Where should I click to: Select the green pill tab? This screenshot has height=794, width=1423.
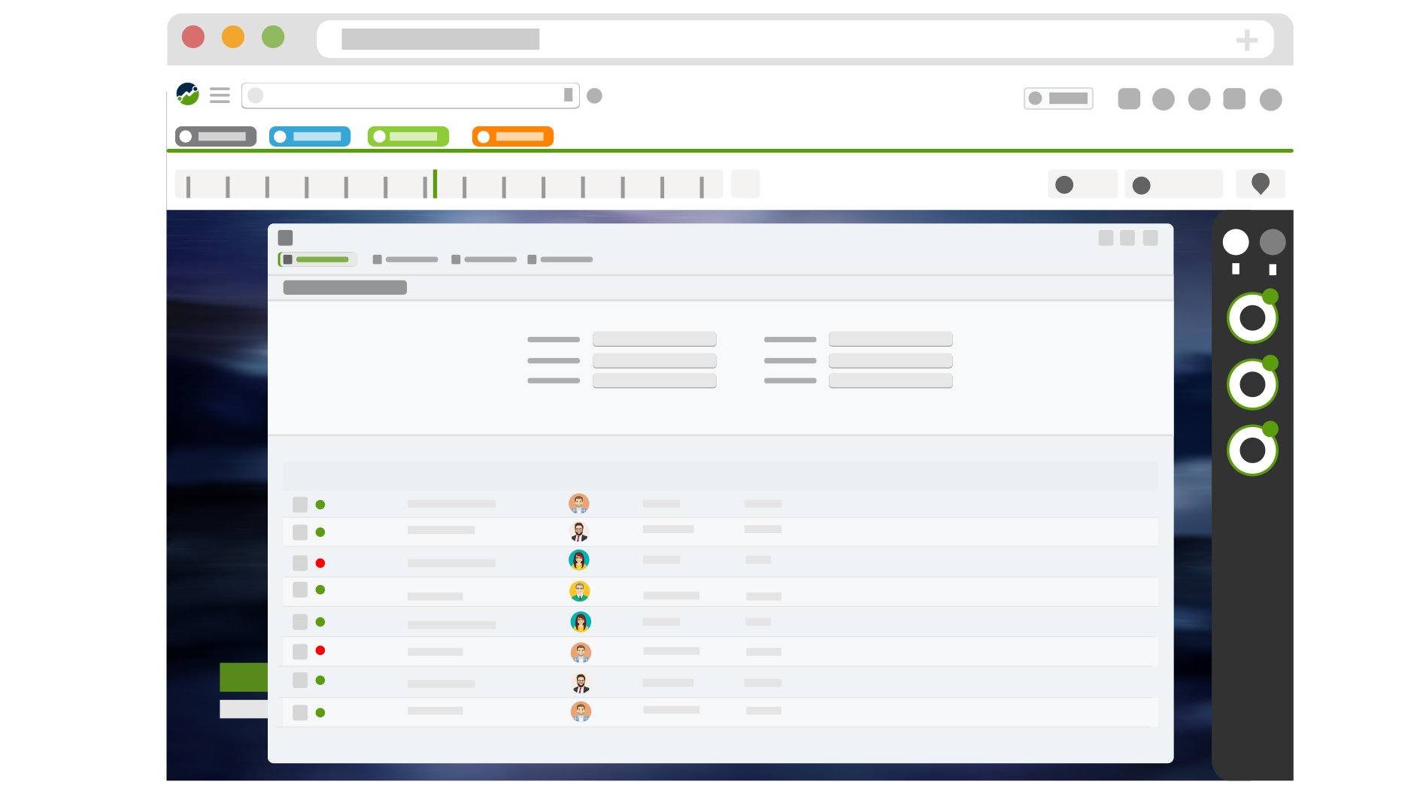tap(408, 136)
